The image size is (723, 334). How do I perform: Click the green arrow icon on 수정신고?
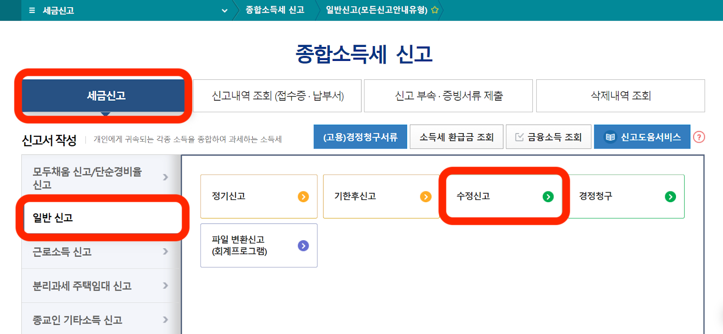point(548,197)
